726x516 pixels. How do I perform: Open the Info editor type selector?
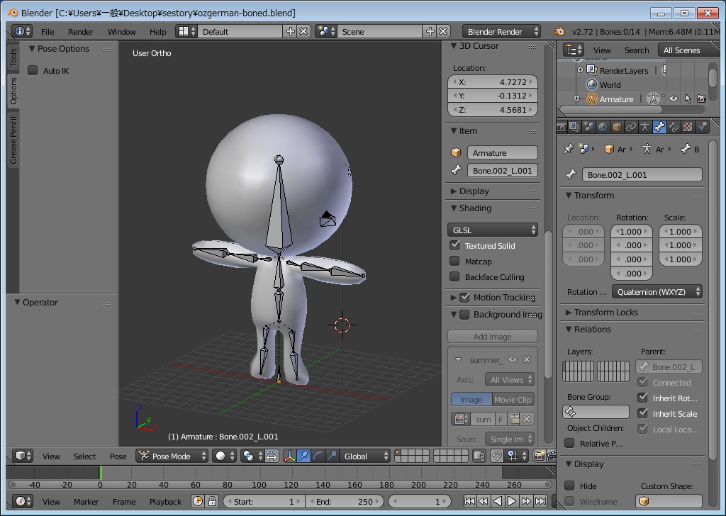click(22, 31)
